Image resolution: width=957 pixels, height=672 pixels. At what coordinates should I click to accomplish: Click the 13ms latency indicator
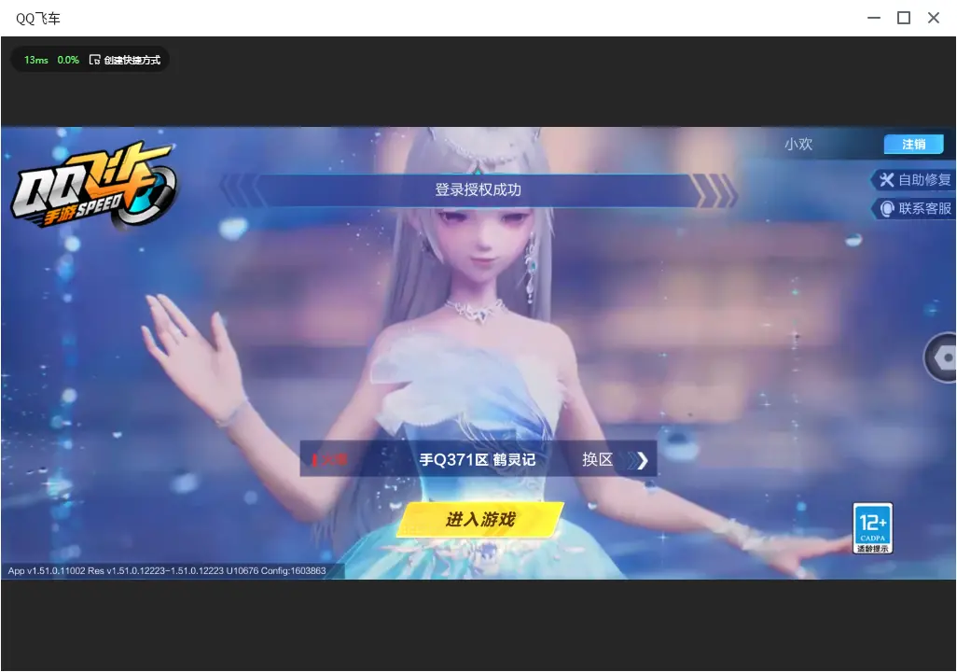click(36, 60)
